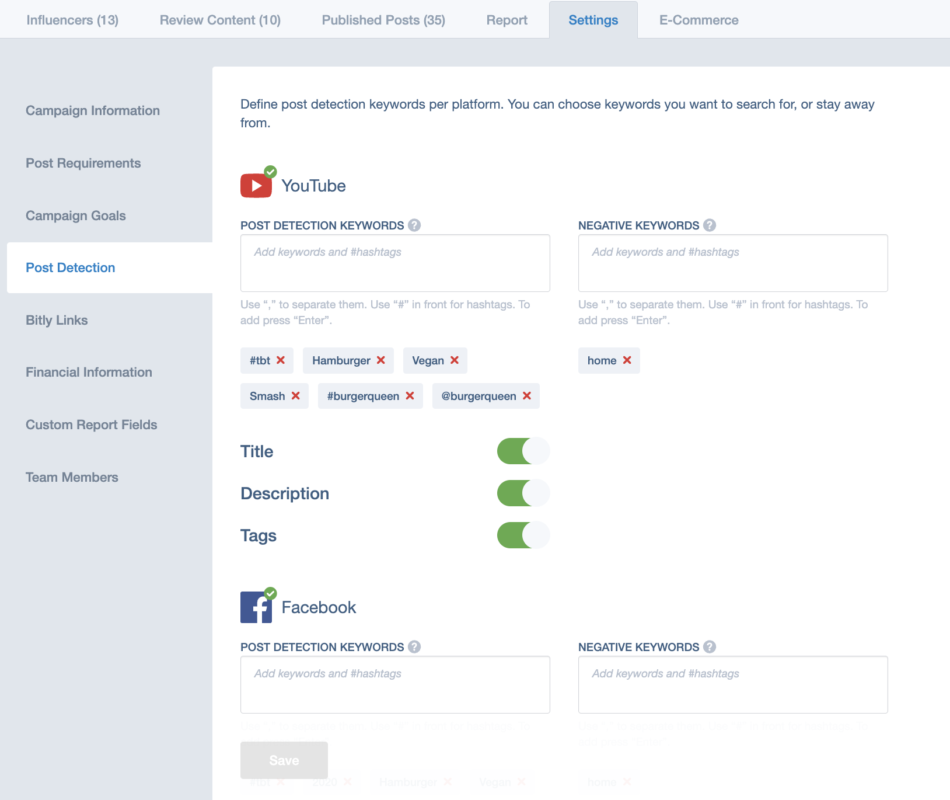Screen dimensions: 950x800
Task: Click the Save button
Action: 284,760
